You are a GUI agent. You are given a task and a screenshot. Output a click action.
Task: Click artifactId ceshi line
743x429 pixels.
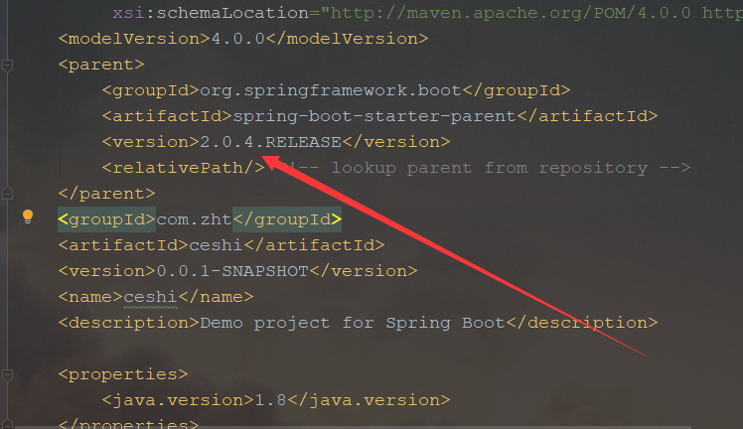[x=222, y=245]
